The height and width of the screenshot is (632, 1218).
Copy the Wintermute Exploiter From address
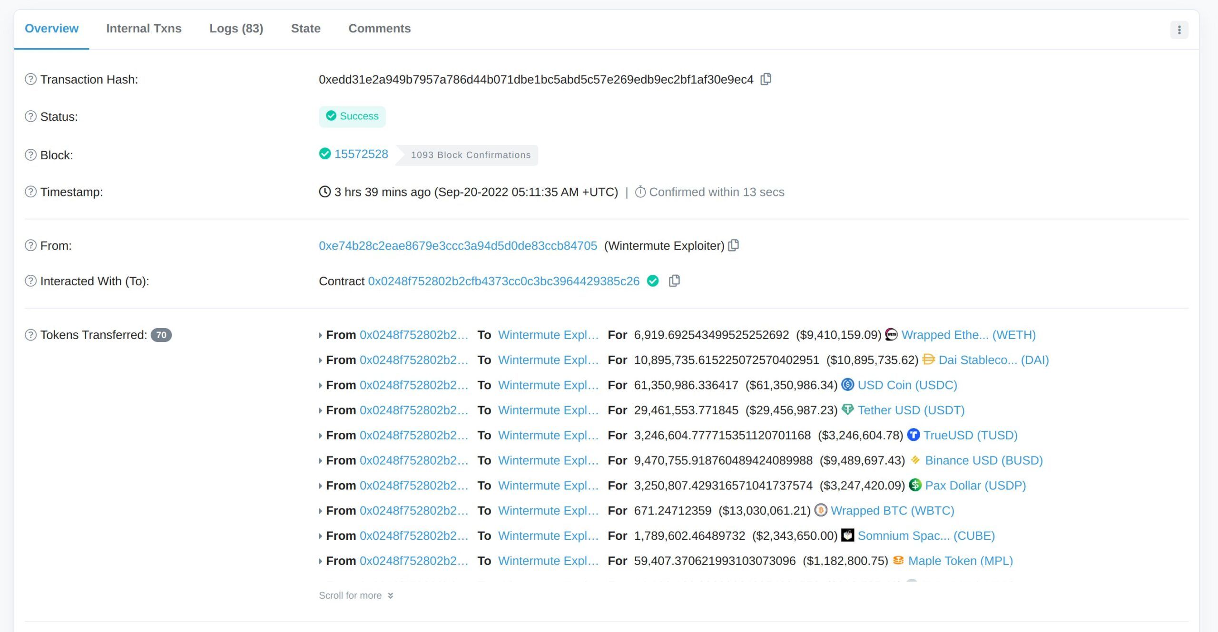[734, 245]
